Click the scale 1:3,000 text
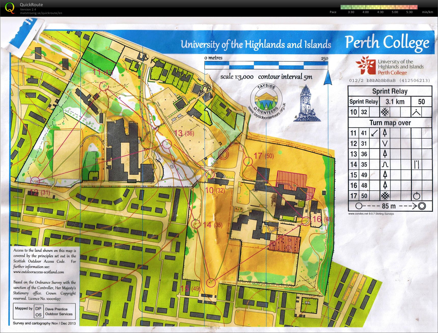Viewport: 438px width, 333px height. pos(237,77)
